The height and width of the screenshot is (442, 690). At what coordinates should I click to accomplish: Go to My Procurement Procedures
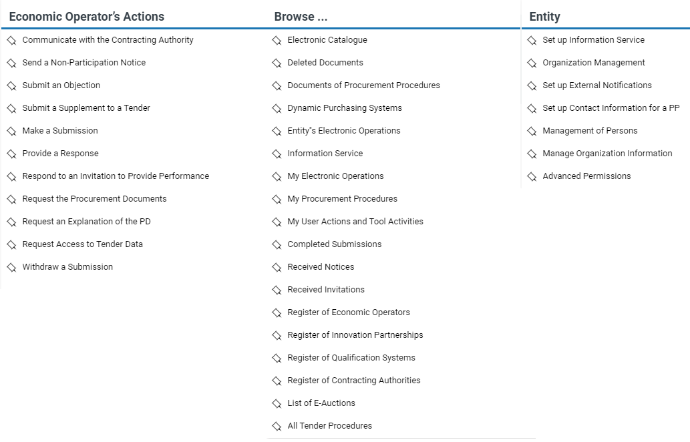point(342,199)
